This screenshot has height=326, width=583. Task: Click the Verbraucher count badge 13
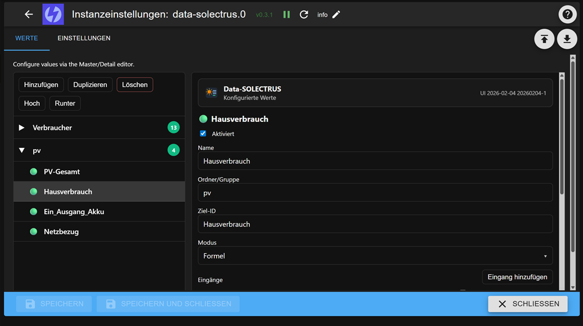pos(173,128)
